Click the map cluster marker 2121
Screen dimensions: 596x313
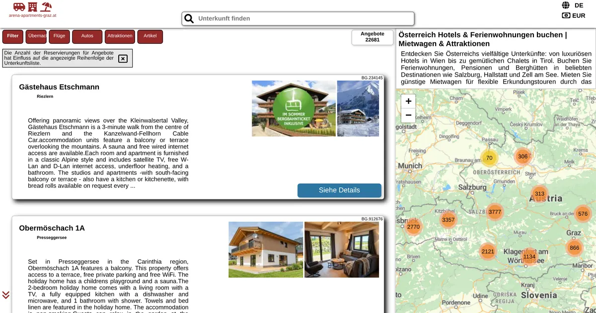click(488, 251)
